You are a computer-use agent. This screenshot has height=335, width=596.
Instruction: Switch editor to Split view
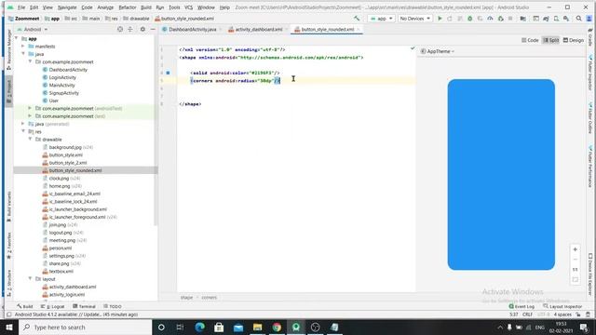pyautogui.click(x=550, y=40)
